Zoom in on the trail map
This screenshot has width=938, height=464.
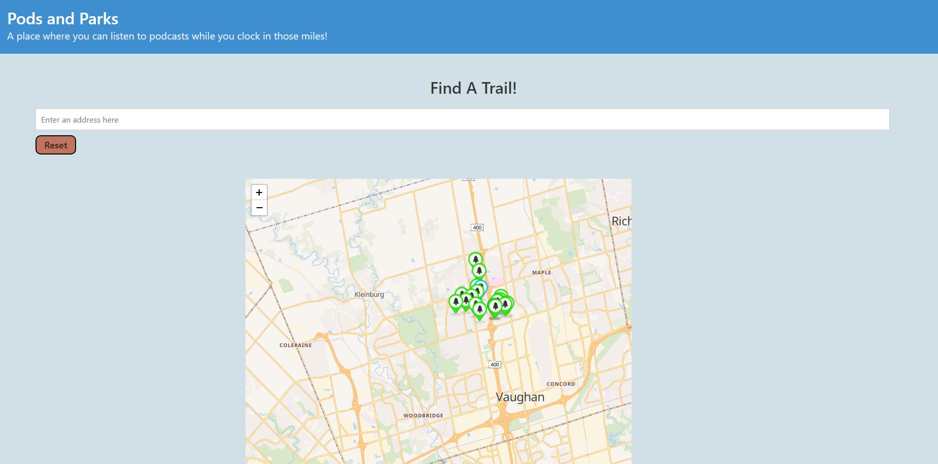pyautogui.click(x=259, y=192)
